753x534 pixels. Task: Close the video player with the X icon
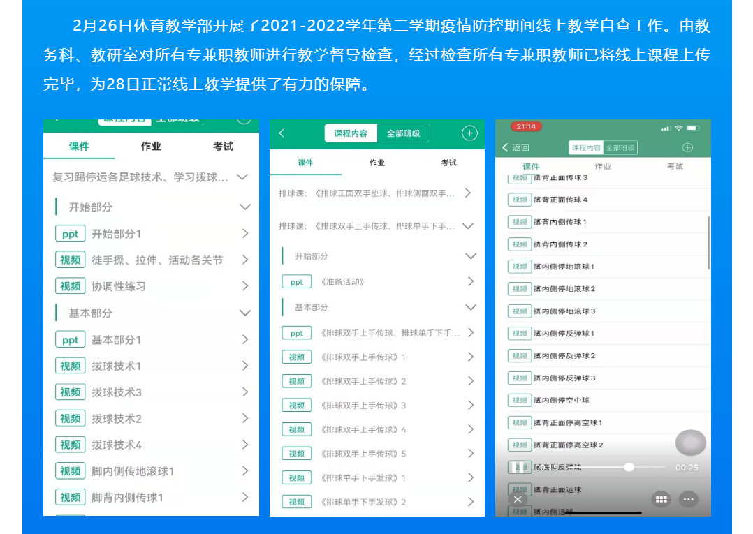tap(518, 499)
